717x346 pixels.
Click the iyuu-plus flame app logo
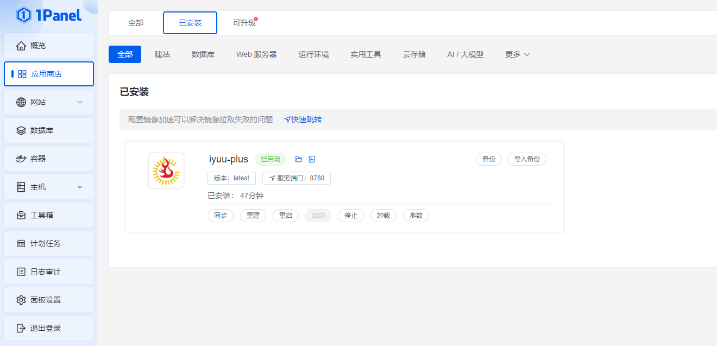coord(166,171)
